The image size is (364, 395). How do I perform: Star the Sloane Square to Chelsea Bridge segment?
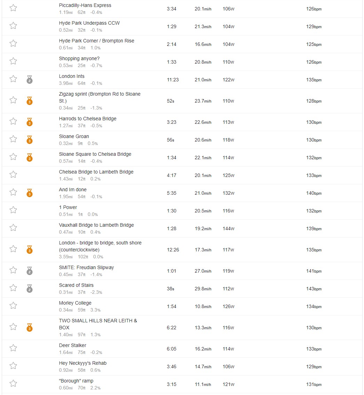pyautogui.click(x=13, y=157)
